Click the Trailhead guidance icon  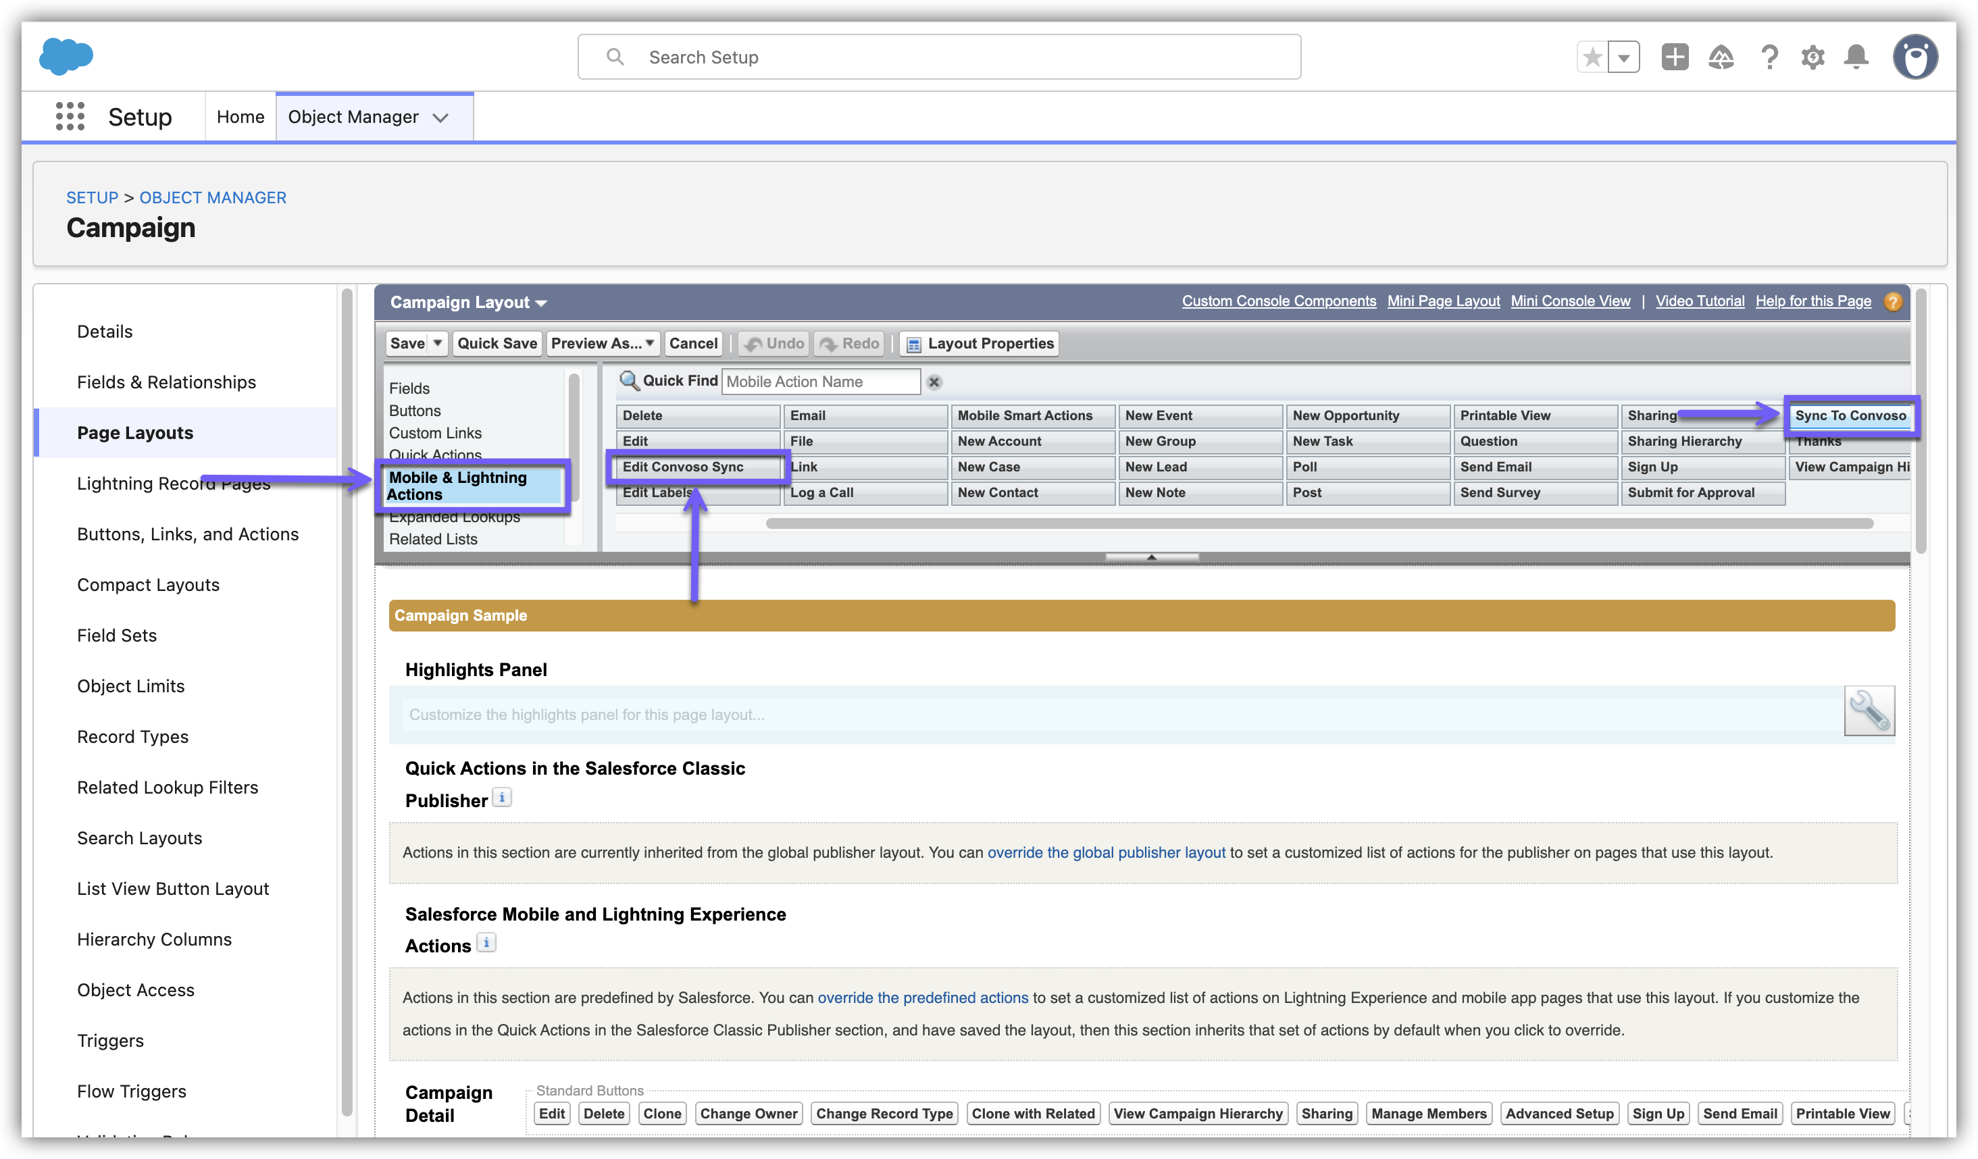[x=1721, y=57]
